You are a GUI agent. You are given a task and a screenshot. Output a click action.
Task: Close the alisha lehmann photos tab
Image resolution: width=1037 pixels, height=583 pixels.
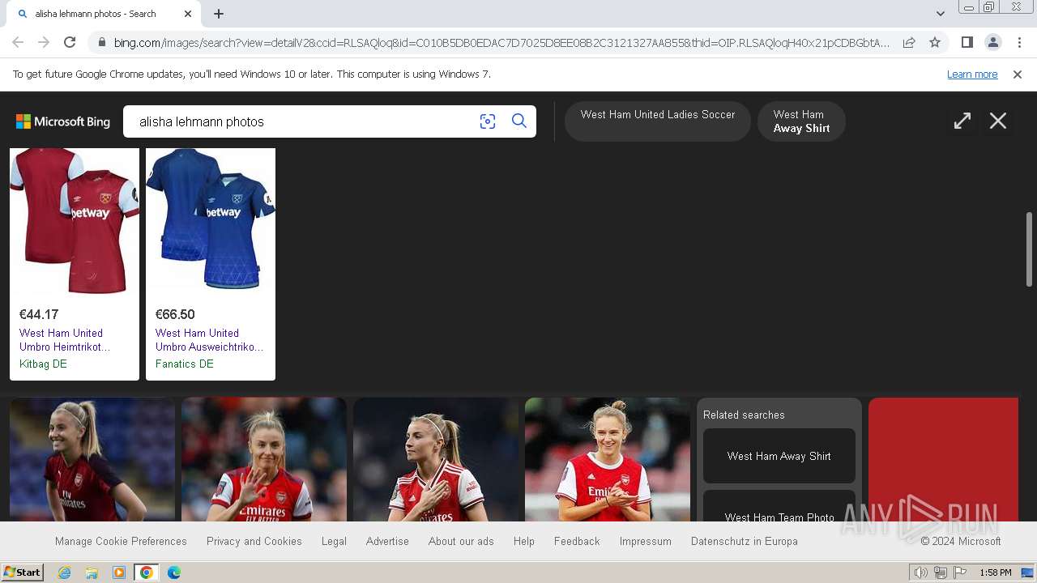188,14
